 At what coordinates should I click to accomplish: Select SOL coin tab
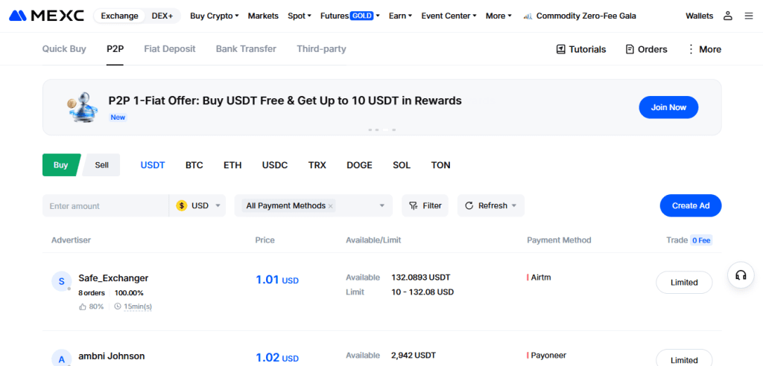click(x=402, y=165)
